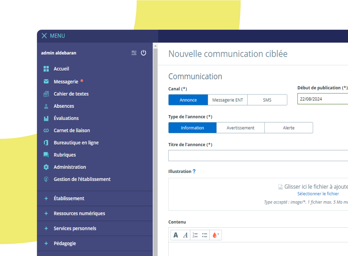348x256 pixels.
Task: Open Cahier de textes from sidebar
Action: click(71, 94)
